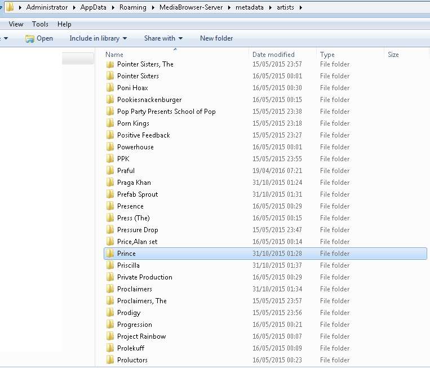Select the Pookiesnackenburger folder icon

(x=110, y=100)
